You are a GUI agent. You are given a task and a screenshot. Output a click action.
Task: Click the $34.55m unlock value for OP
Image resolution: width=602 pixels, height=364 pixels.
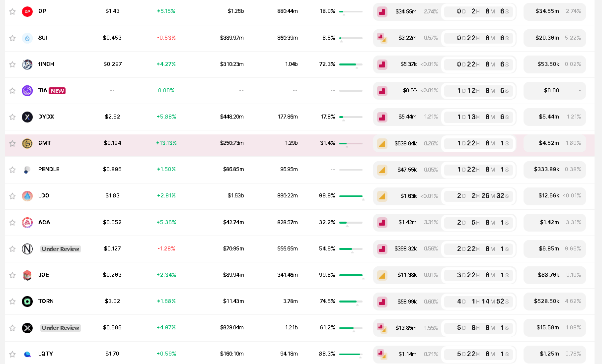click(554, 11)
